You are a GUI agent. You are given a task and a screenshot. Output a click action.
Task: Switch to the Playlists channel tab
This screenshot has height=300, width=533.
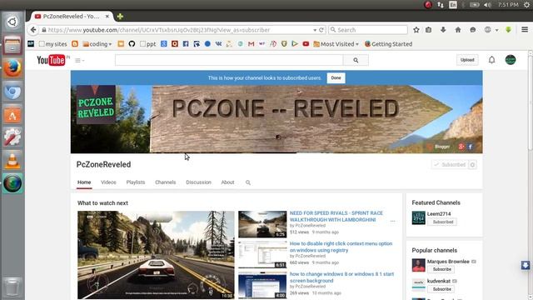click(136, 182)
